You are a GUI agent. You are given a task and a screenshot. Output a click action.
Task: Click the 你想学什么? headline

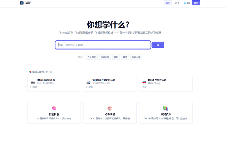(x=108, y=25)
